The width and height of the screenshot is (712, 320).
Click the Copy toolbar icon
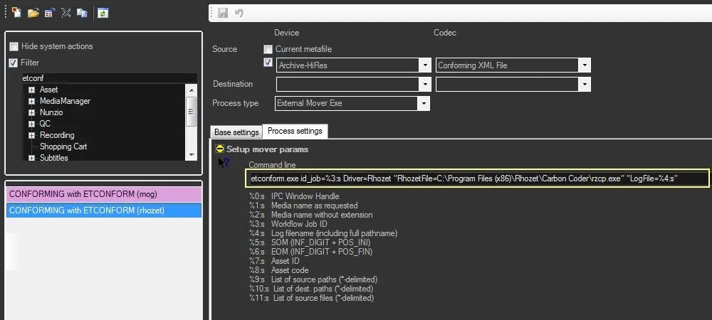point(83,13)
